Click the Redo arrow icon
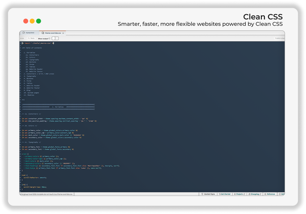The height and width of the screenshot is (214, 306). pyautogui.click(x=29, y=38)
